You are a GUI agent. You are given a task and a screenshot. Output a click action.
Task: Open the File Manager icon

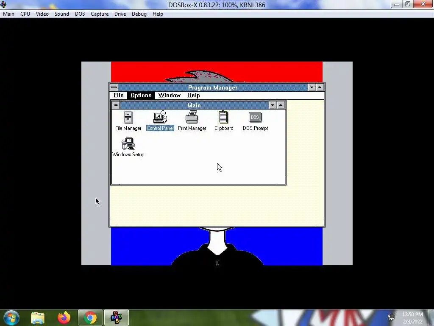pyautogui.click(x=128, y=121)
